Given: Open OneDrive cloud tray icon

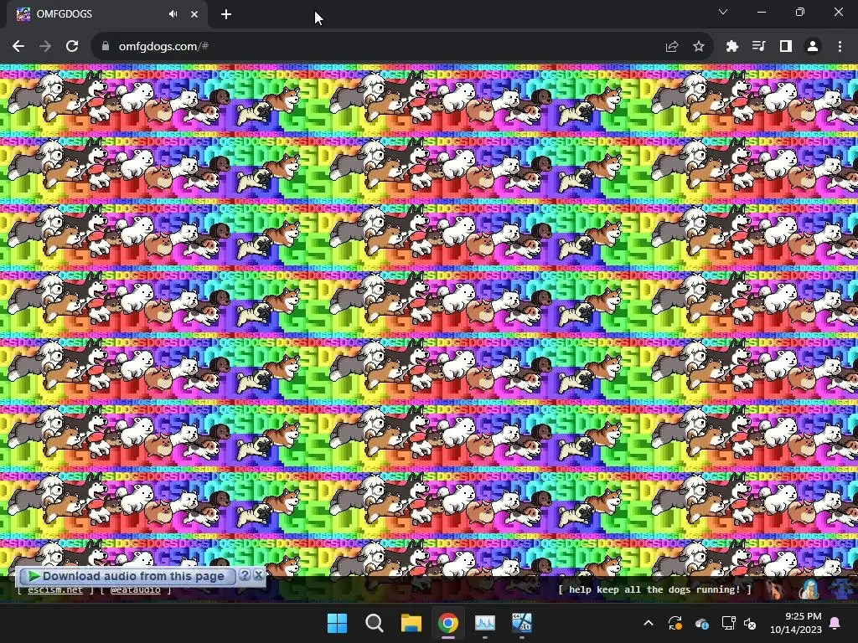Looking at the screenshot, I should pos(701,623).
